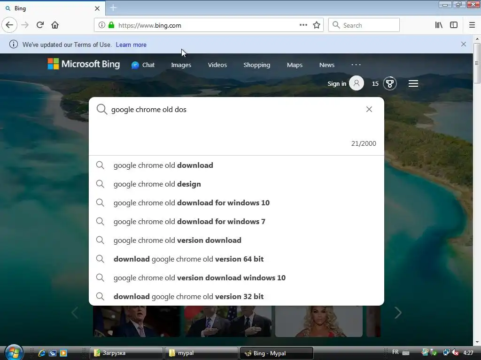Choose suggestion google chrome old download
The width and height of the screenshot is (481, 360).
coord(236,165)
